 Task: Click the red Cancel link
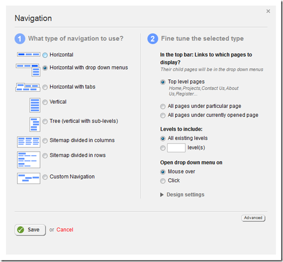click(65, 230)
